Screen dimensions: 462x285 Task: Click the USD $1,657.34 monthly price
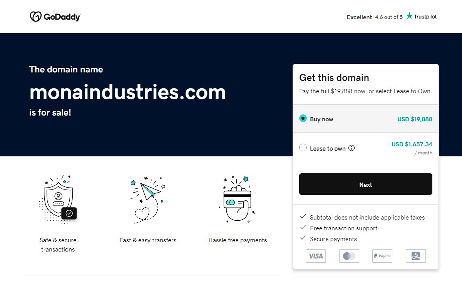[412, 144]
